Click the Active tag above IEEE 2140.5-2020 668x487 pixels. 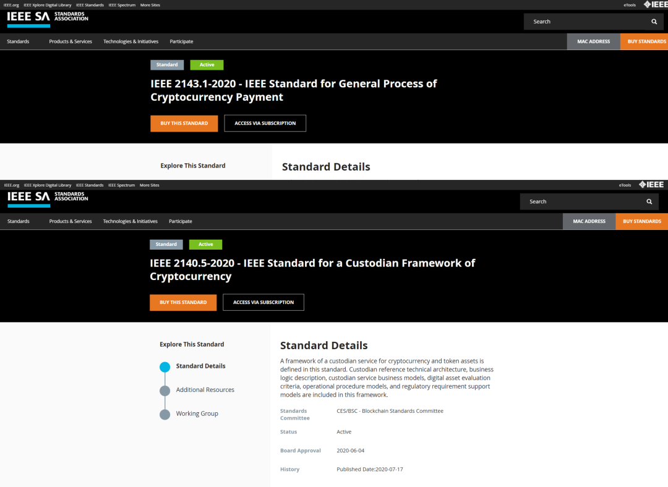pyautogui.click(x=205, y=244)
